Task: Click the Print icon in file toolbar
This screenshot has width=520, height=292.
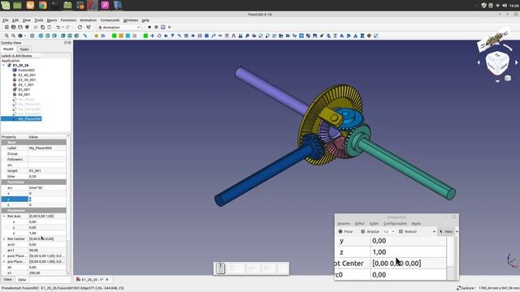Action: (x=27, y=27)
